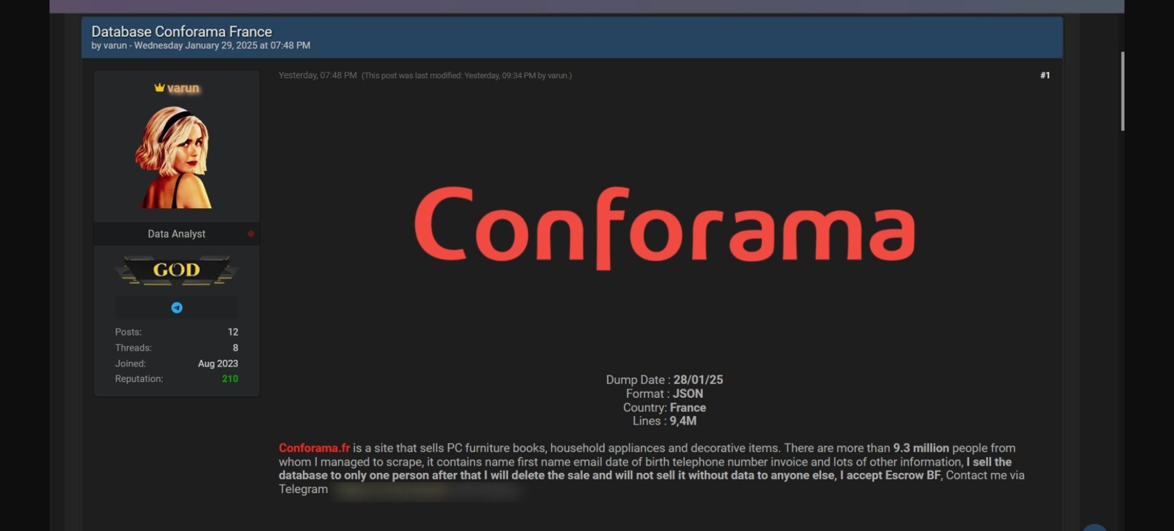Image resolution: width=1174 pixels, height=531 pixels.
Task: Open varun's profile via the username
Action: click(183, 88)
